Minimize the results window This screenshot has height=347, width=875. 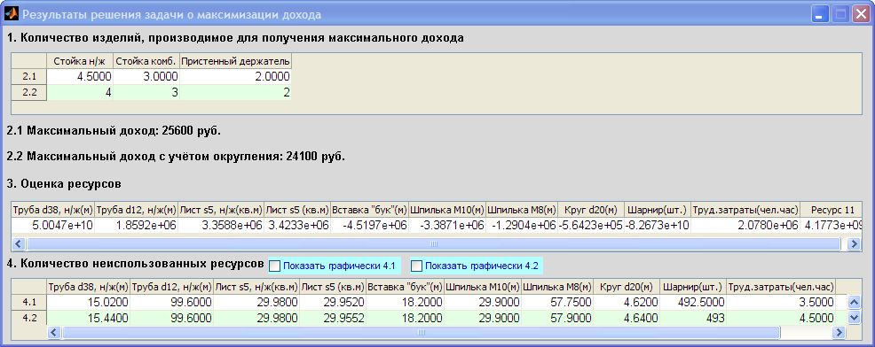[x=820, y=14]
